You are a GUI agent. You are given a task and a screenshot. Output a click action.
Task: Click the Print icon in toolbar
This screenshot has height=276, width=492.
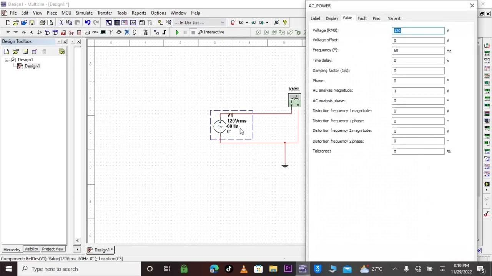click(x=42, y=23)
